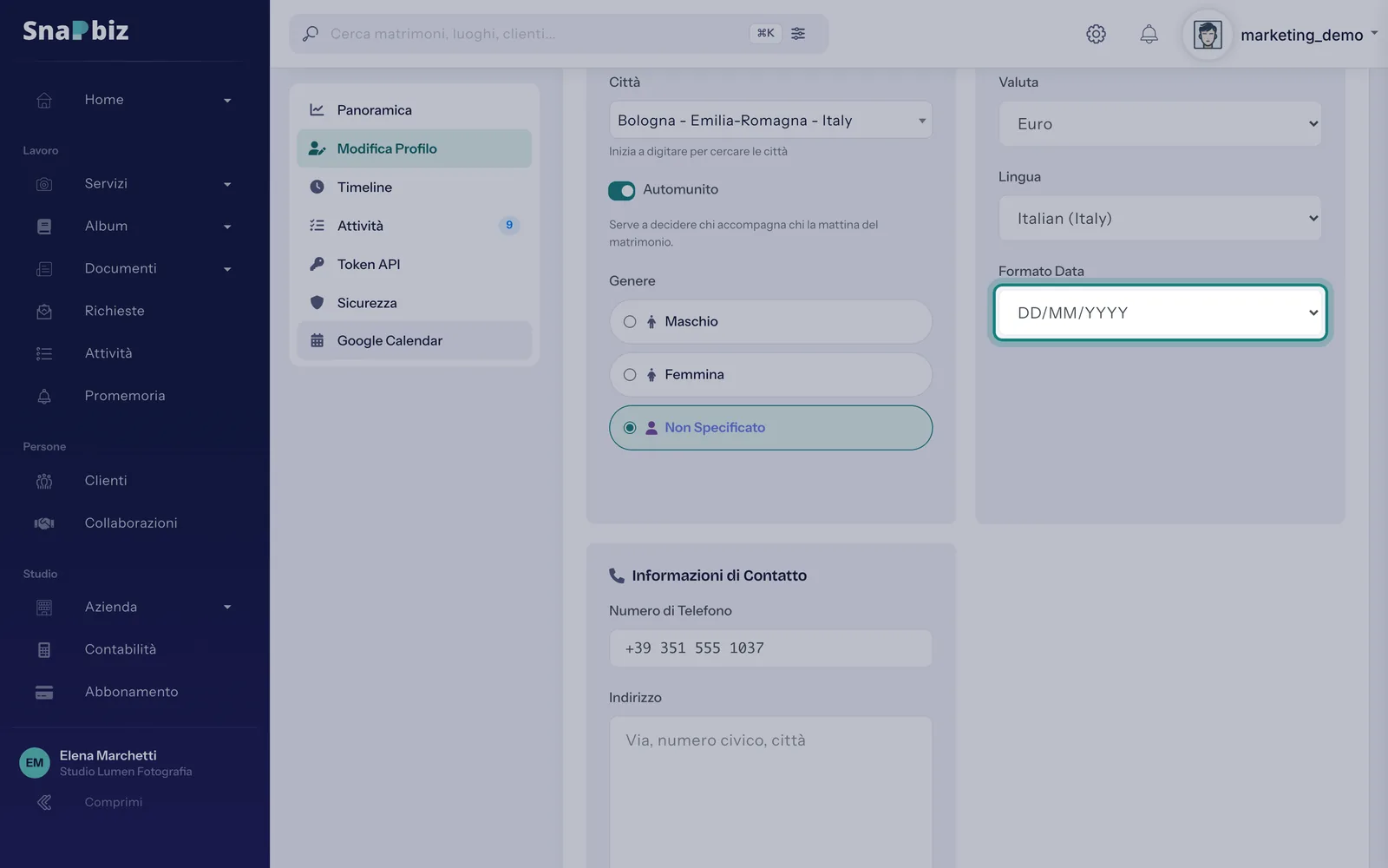
Task: Select the Femmina gender option
Action: click(770, 375)
